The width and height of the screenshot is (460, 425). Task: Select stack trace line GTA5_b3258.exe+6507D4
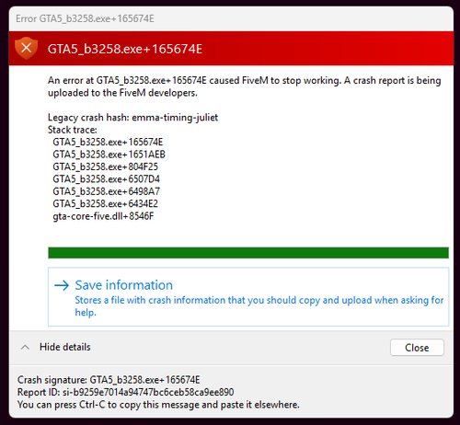[x=106, y=178]
